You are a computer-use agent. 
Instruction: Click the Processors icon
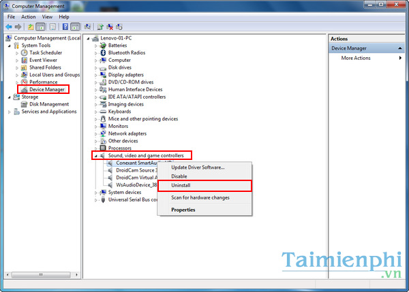point(104,148)
